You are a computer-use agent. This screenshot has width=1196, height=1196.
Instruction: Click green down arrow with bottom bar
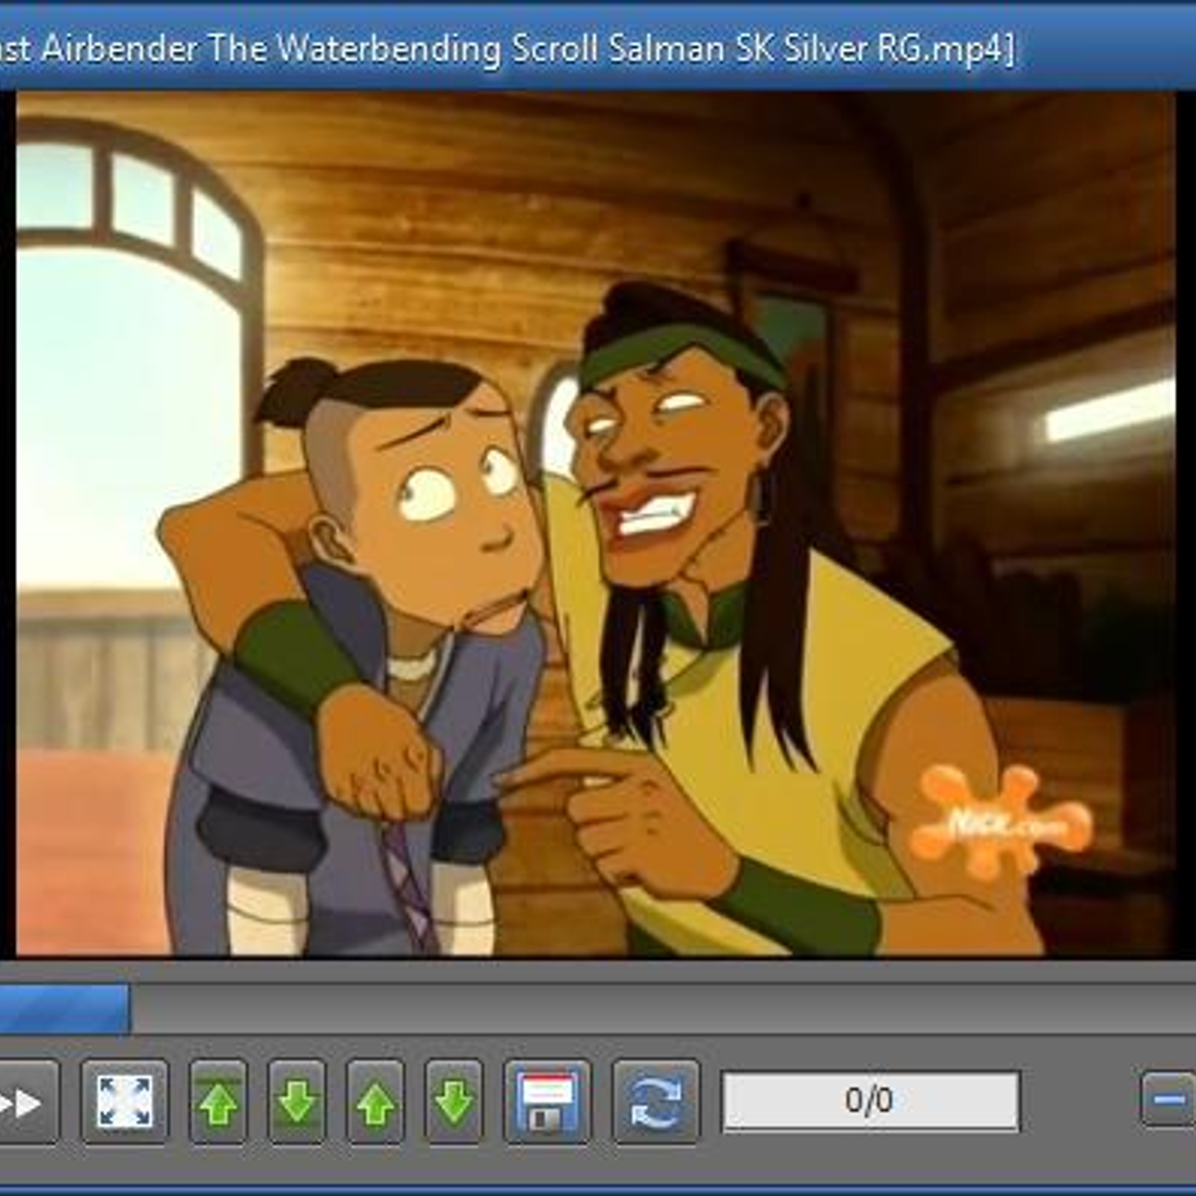(297, 1102)
